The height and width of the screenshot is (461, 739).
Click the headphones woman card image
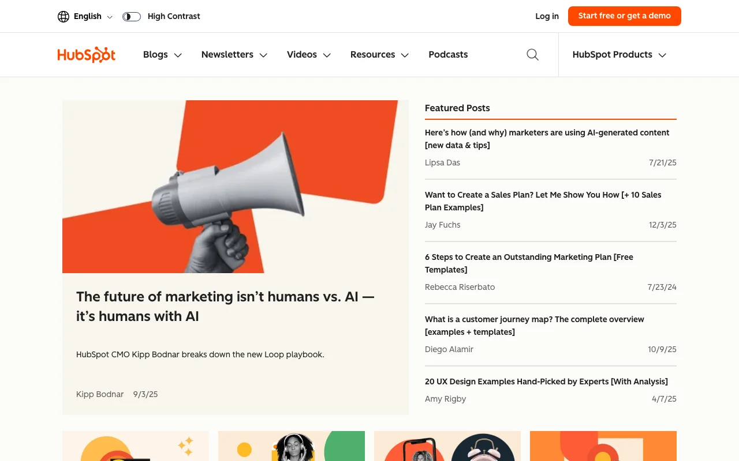pos(291,446)
